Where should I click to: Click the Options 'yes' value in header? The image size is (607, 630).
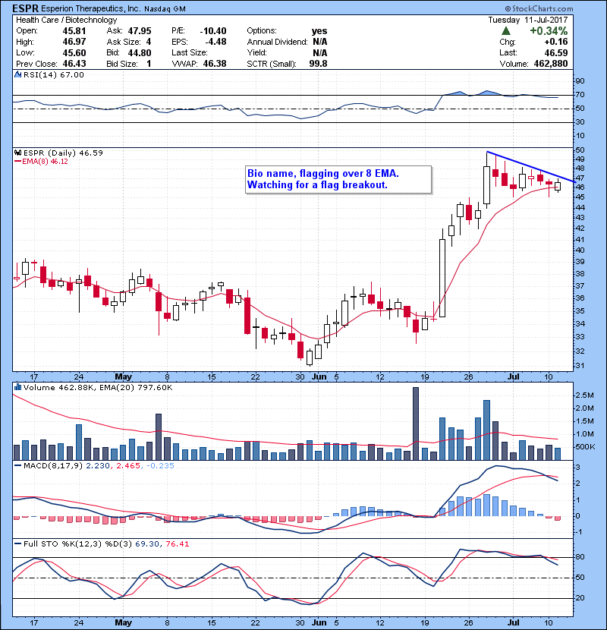[x=319, y=31]
